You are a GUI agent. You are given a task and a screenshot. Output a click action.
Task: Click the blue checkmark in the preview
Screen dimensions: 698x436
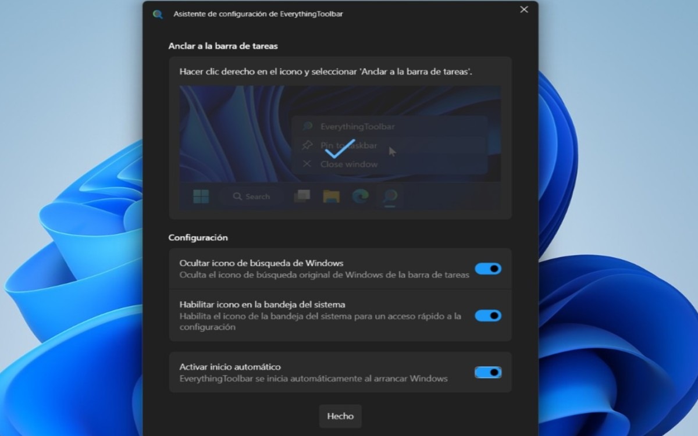pos(339,149)
